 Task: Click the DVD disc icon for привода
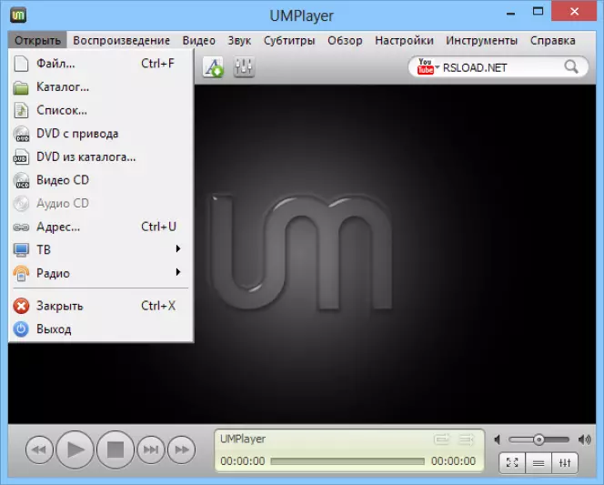tap(21, 134)
